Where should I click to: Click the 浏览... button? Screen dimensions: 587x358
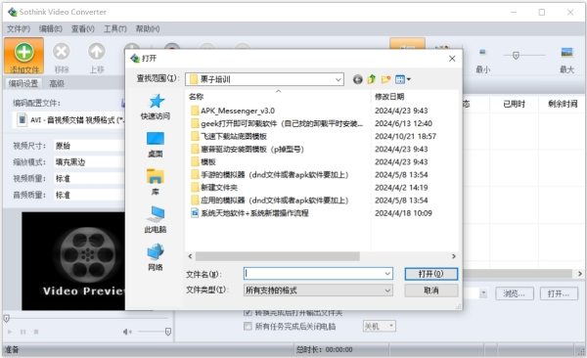tap(514, 293)
